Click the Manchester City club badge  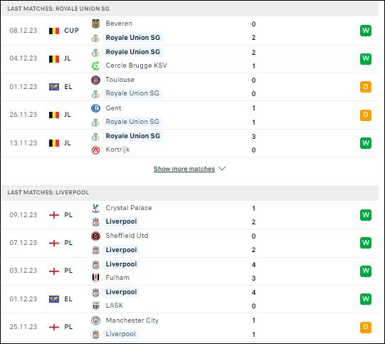pos(95,320)
